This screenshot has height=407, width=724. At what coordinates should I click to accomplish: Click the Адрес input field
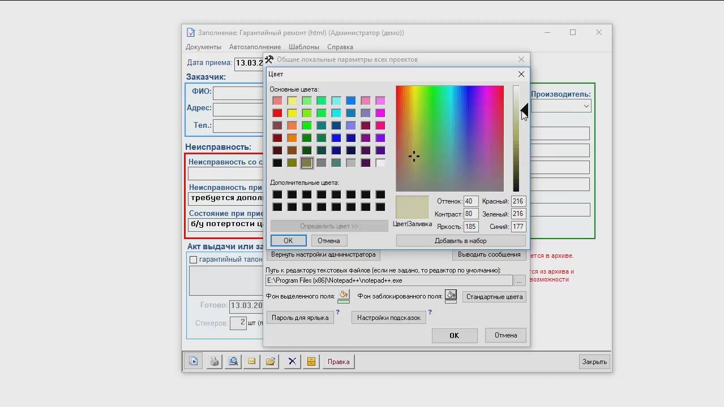(238, 109)
